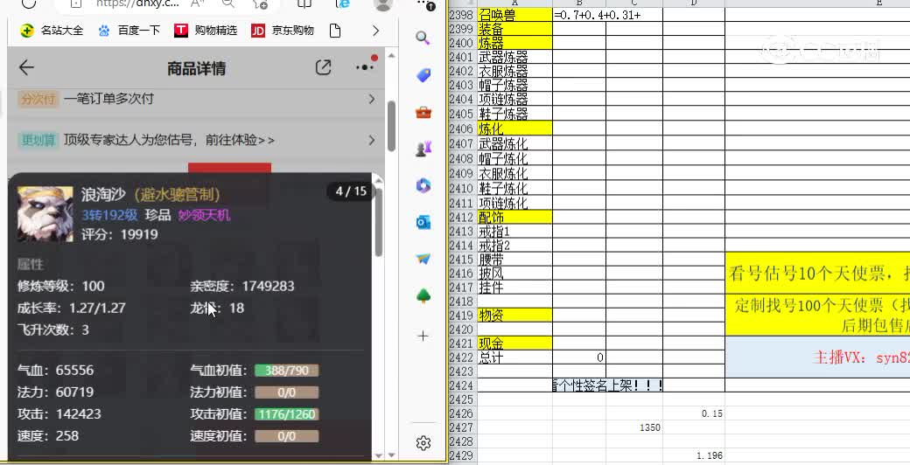Expand the 分次付 一笔订单多次付 row
Viewport: 910px width, 465px height.
pyautogui.click(x=372, y=100)
